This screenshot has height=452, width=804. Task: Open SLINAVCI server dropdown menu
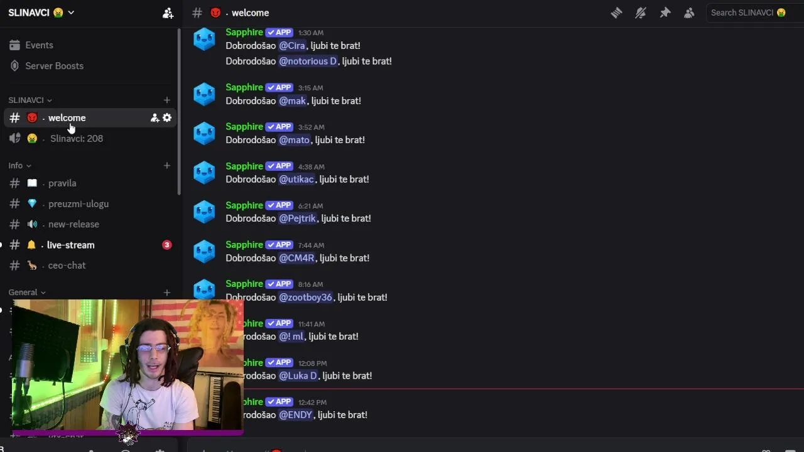(x=41, y=13)
